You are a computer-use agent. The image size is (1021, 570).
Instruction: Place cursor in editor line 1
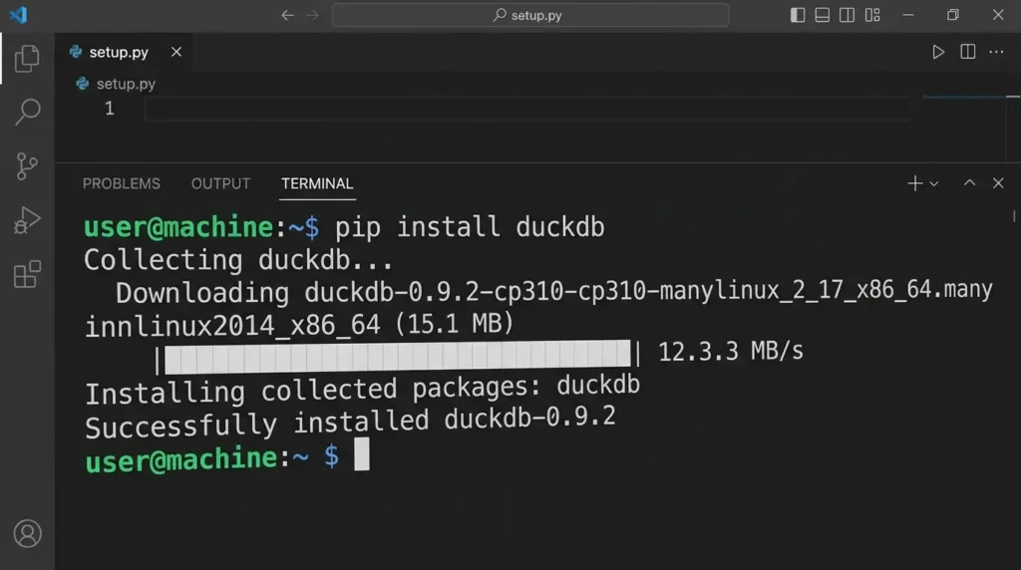[x=526, y=109]
